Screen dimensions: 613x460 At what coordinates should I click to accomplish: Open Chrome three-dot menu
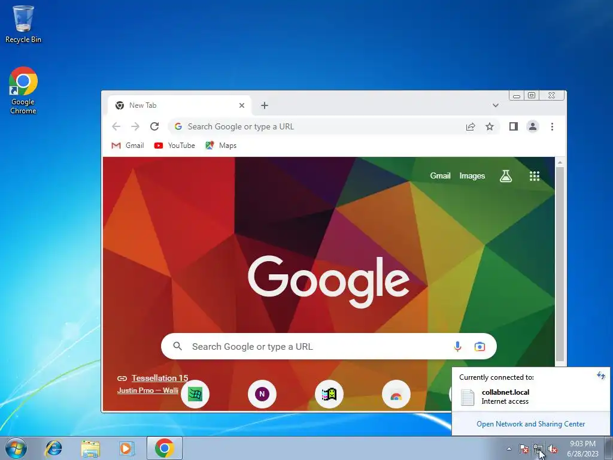coord(552,126)
